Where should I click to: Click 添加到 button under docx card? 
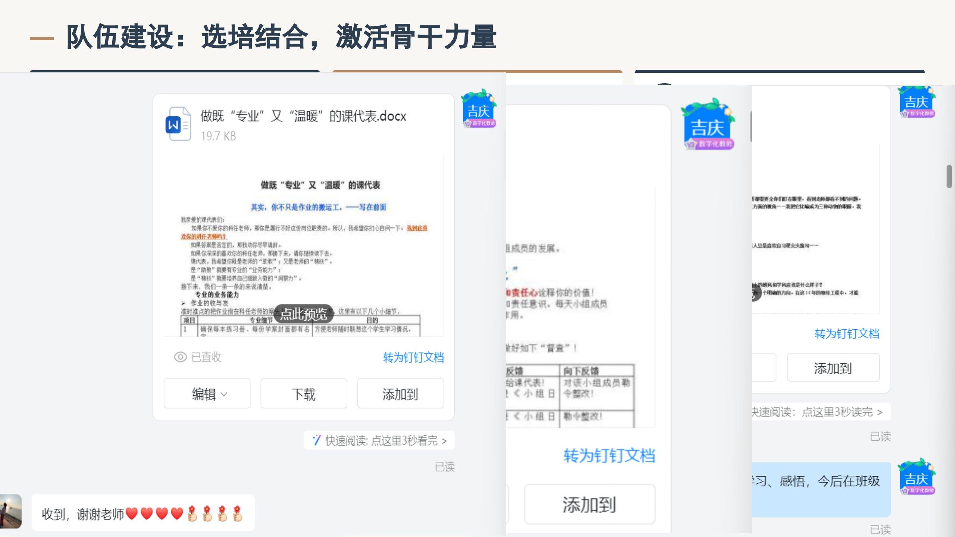click(x=400, y=394)
